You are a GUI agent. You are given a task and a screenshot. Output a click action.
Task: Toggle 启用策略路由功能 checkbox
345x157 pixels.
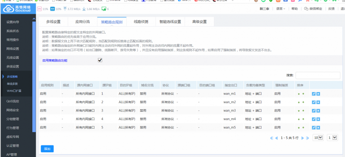click(x=100, y=60)
